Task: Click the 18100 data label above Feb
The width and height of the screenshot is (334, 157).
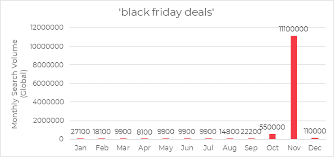Action: click(102, 132)
